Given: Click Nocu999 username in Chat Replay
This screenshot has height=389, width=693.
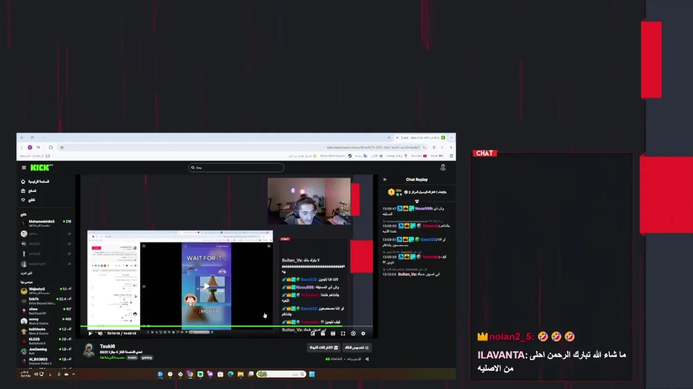Looking at the screenshot, I should [x=423, y=209].
